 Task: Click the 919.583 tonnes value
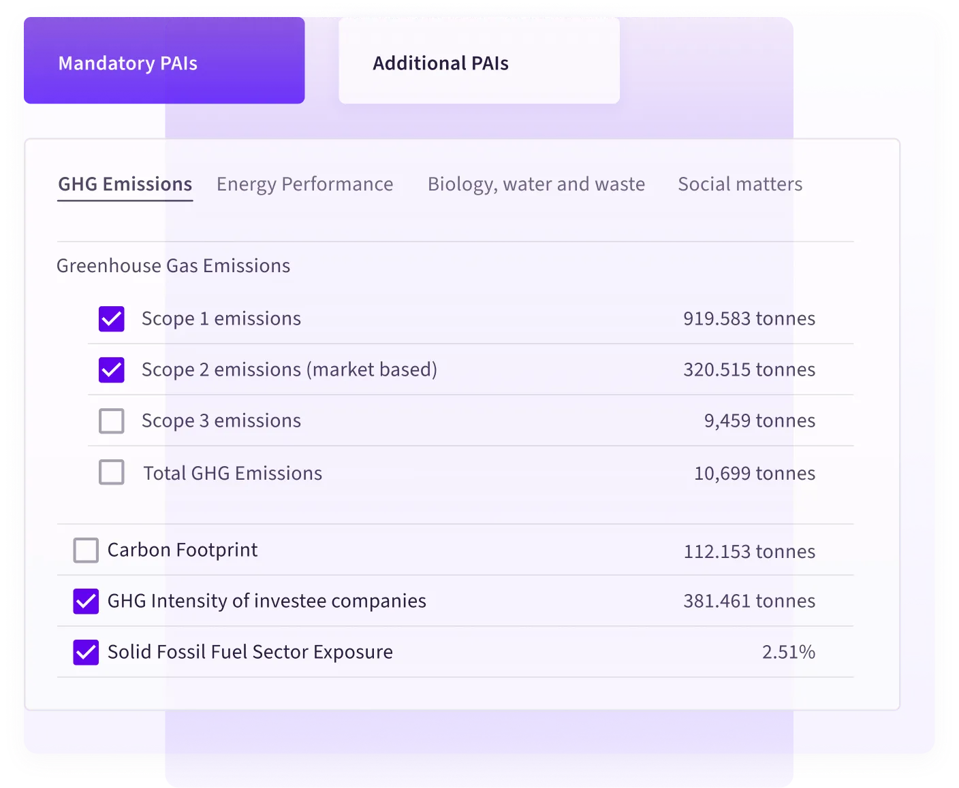[749, 318]
